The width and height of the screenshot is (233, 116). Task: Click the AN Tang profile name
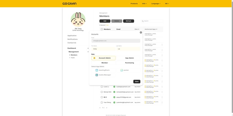(x=78, y=29)
